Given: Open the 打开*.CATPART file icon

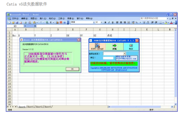Looking at the screenshot, I should click(97, 47).
